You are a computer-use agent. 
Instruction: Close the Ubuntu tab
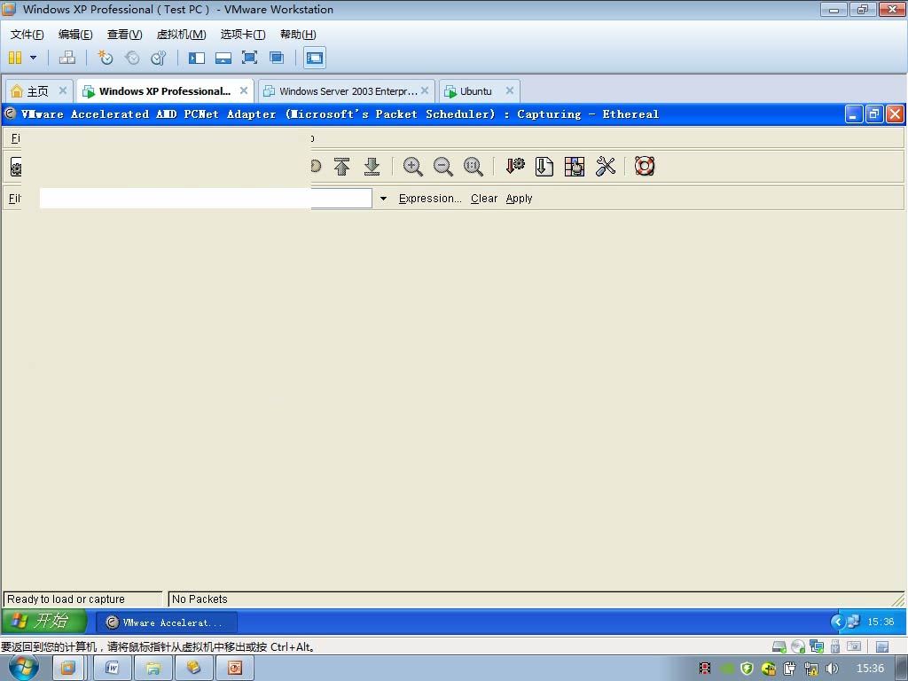[x=510, y=90]
